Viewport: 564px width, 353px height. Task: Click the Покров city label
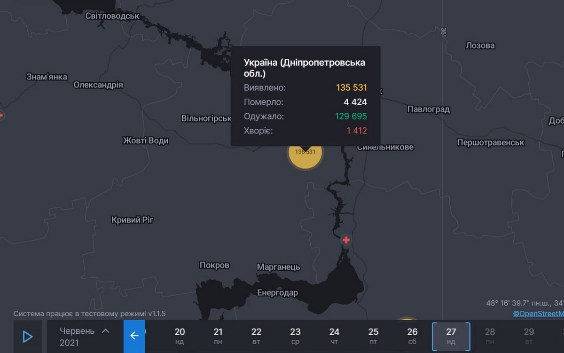pyautogui.click(x=214, y=265)
